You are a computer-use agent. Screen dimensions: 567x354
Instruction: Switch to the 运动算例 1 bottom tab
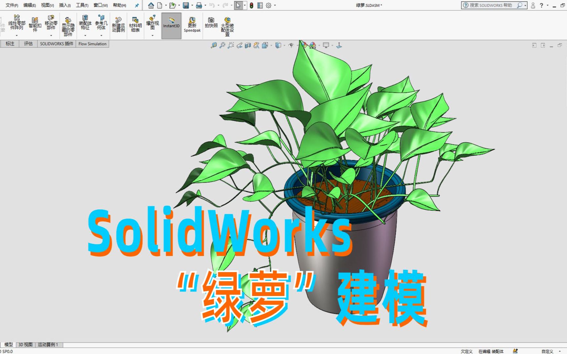pyautogui.click(x=48, y=344)
